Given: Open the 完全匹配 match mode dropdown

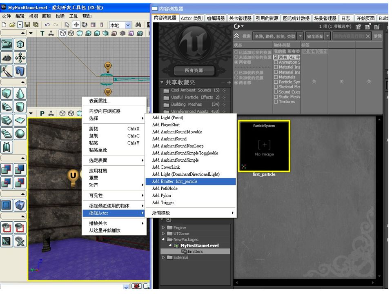Looking at the screenshot, I should coord(327,36).
